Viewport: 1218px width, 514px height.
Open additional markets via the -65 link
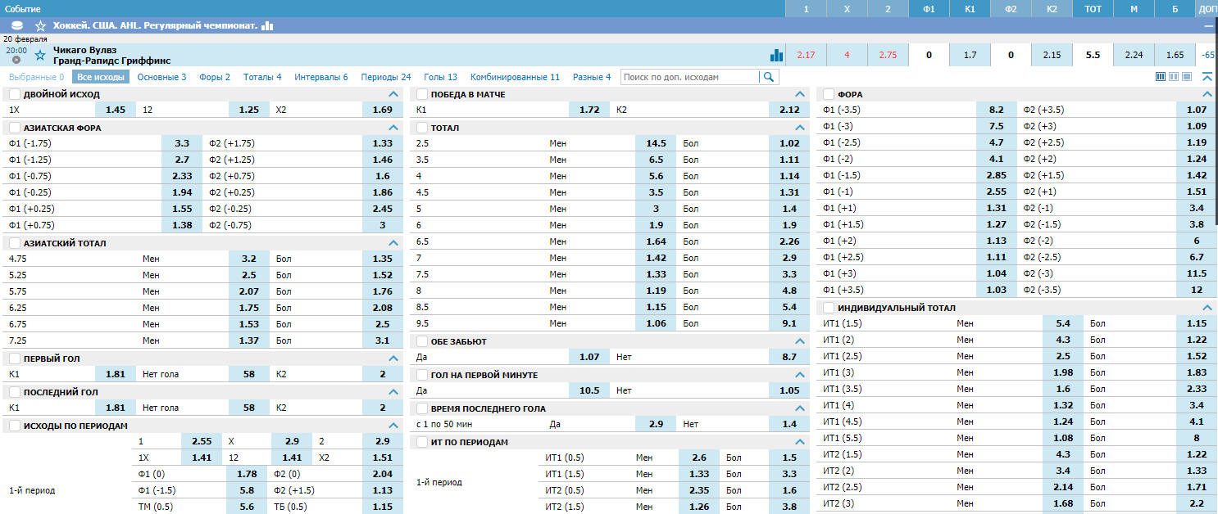[1207, 55]
